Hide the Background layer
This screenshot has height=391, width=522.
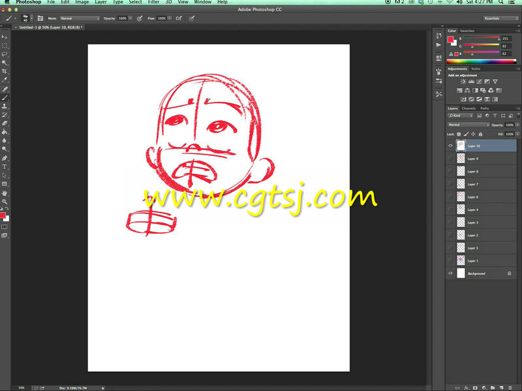pyautogui.click(x=450, y=274)
